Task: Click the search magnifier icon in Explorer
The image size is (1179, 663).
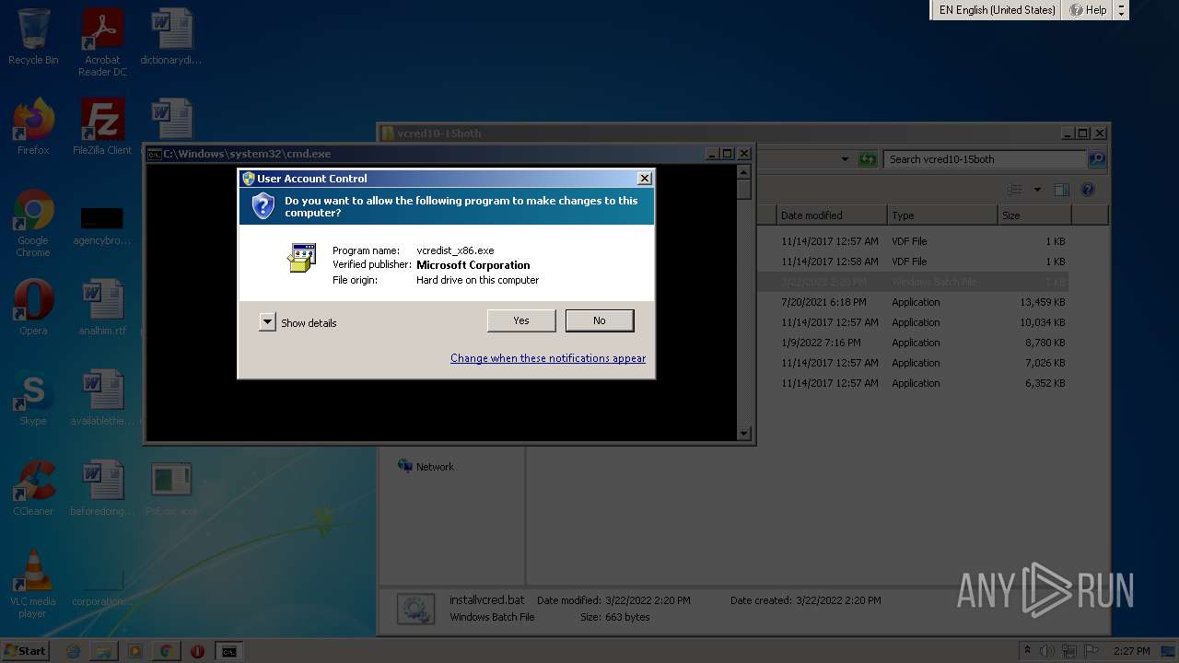Action: (1096, 159)
